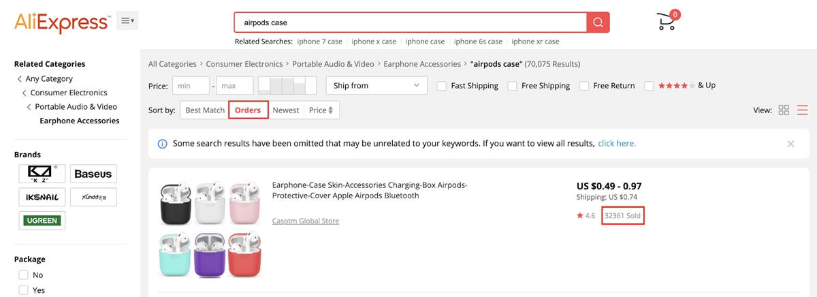Choose the UGREEN brand logo
817x297 pixels.
[x=42, y=220]
